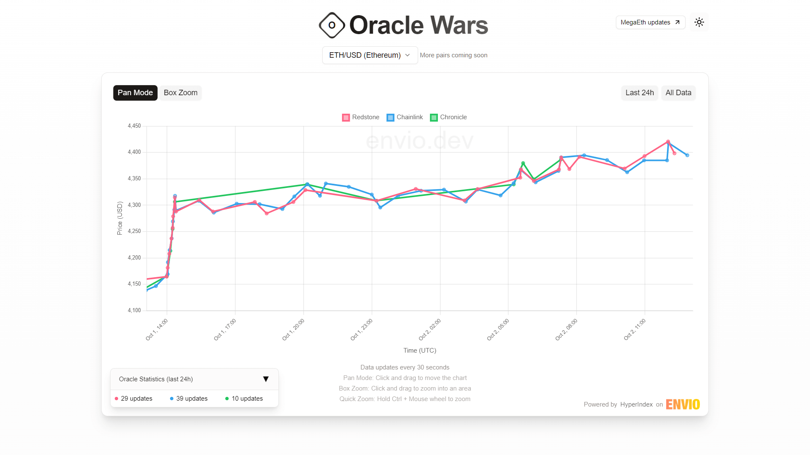This screenshot has width=810, height=455.
Task: Hide the Chainlink series via legend
Action: (x=404, y=117)
